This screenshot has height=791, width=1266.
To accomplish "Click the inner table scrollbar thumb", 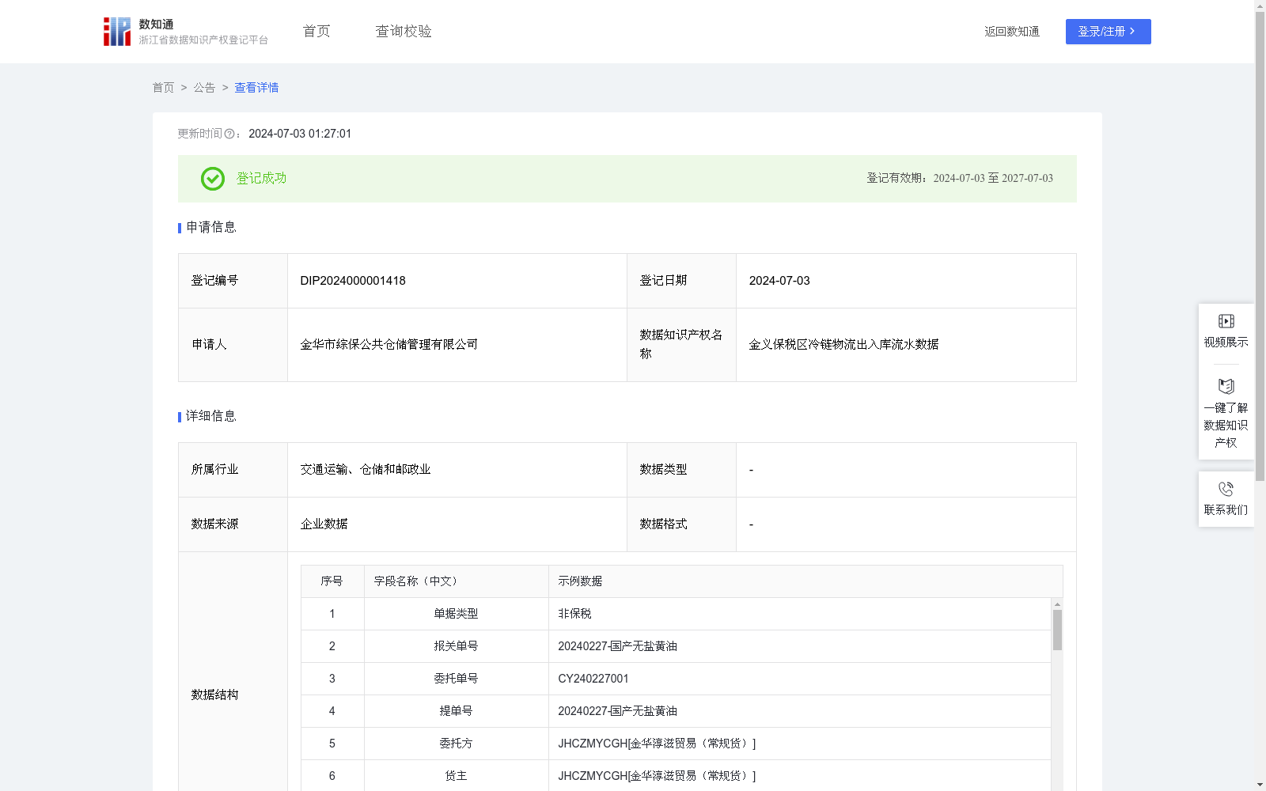I will (1057, 630).
